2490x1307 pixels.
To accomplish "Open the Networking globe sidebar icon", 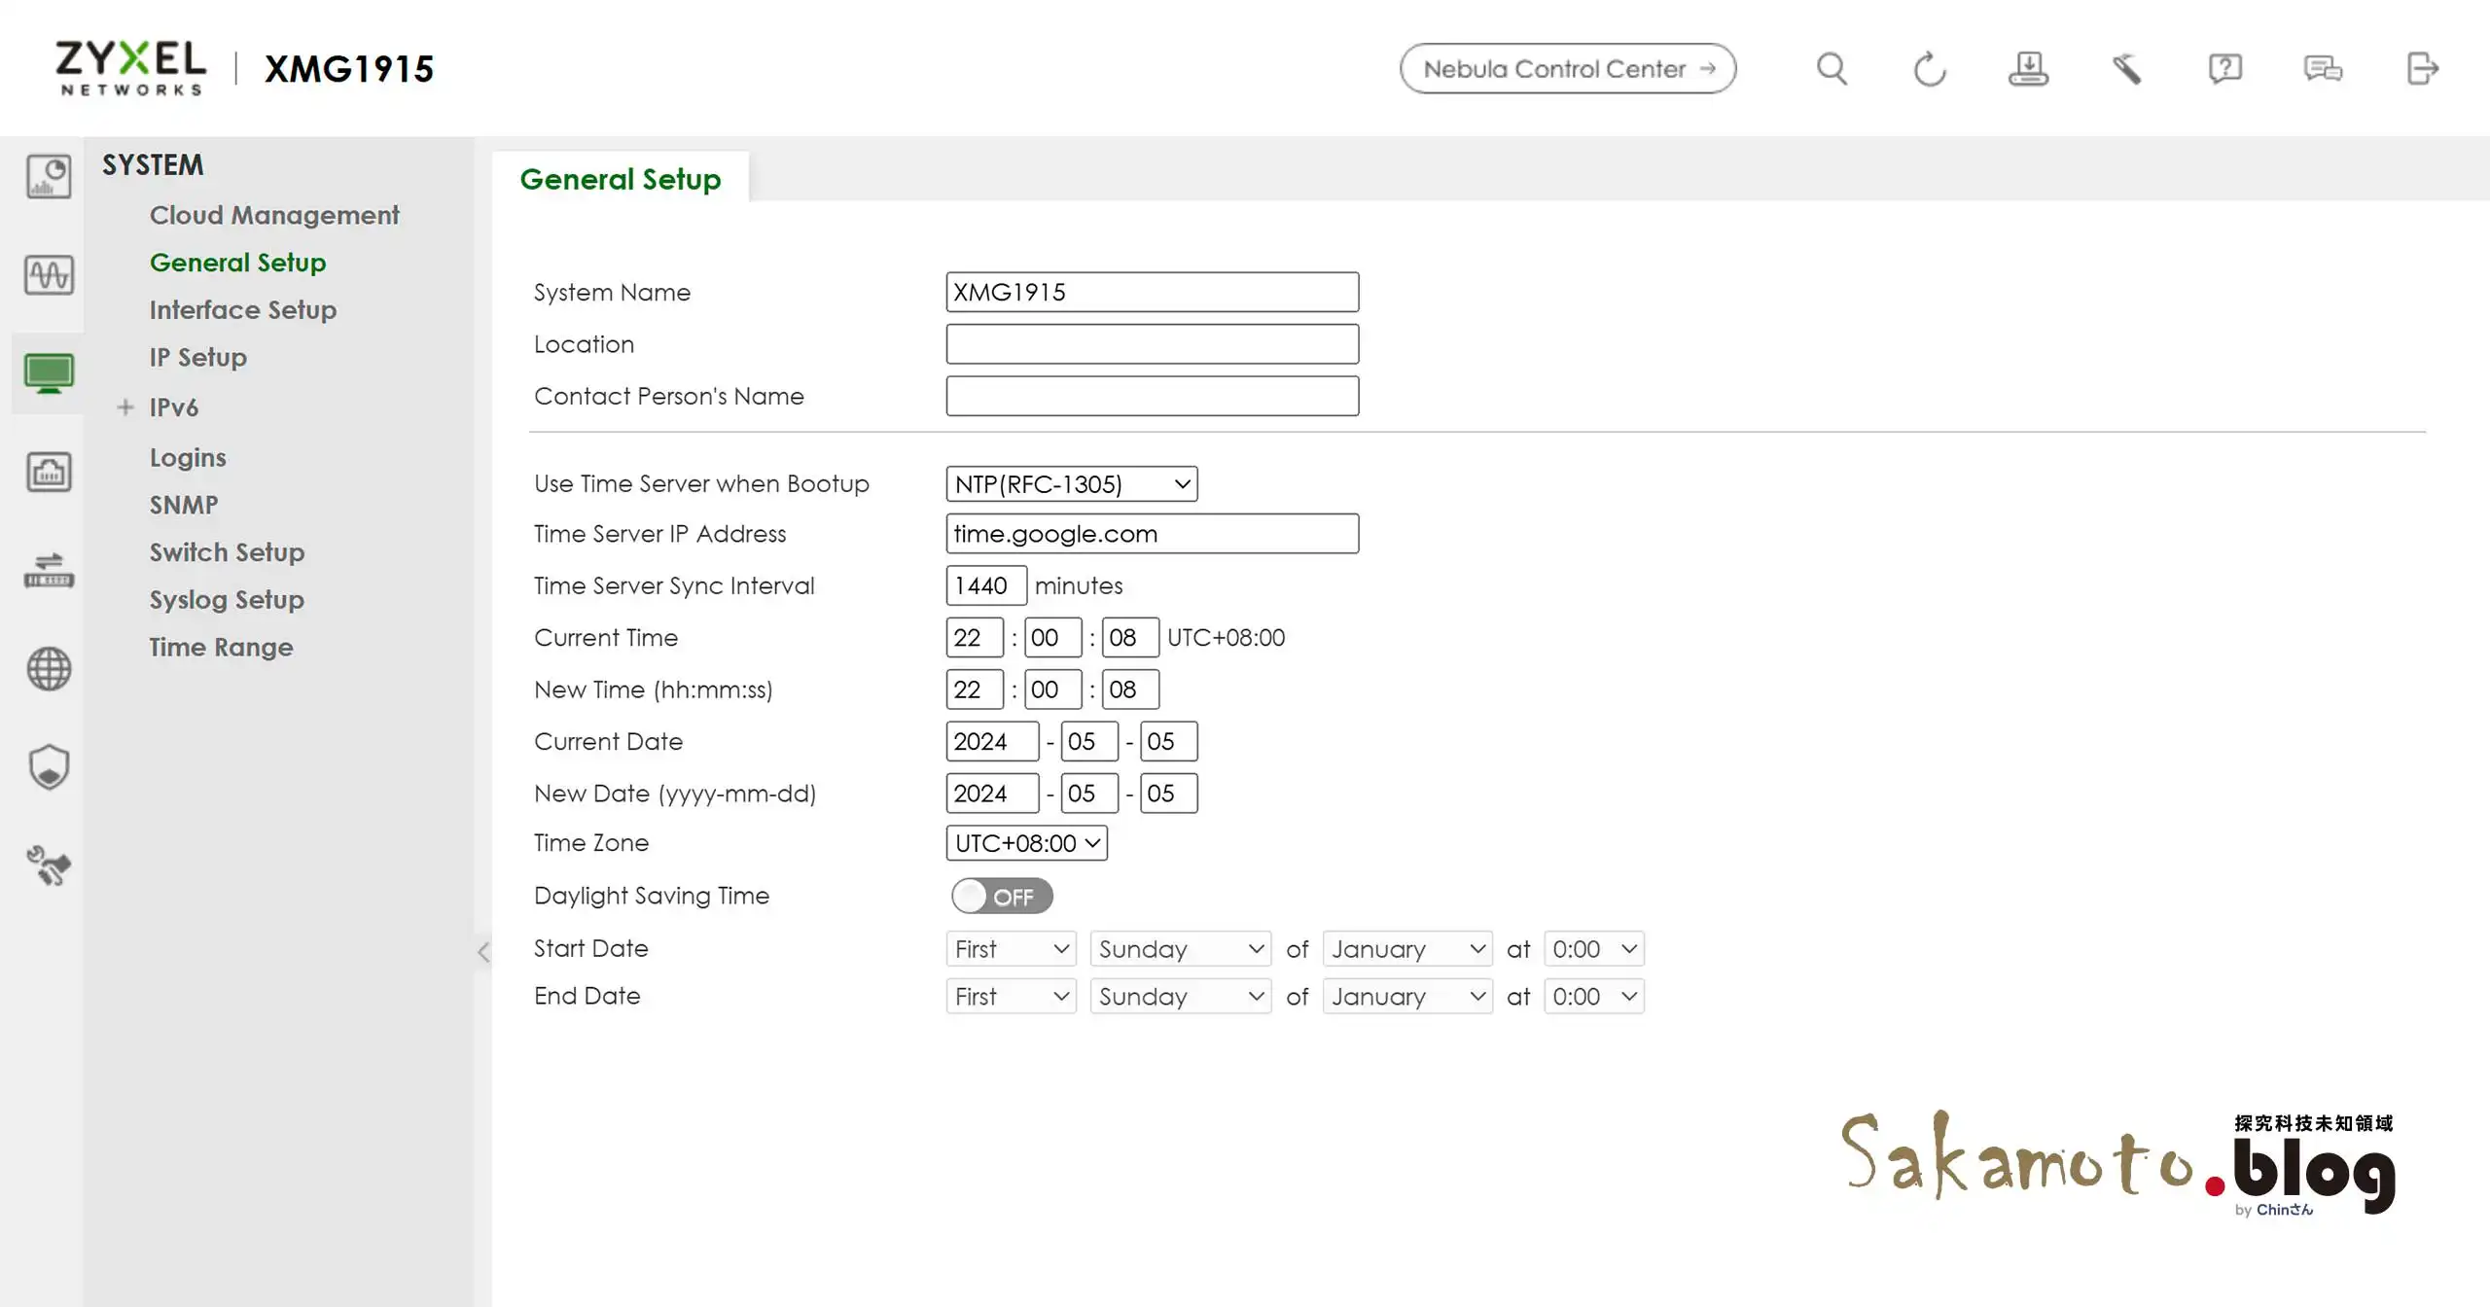I will [49, 669].
